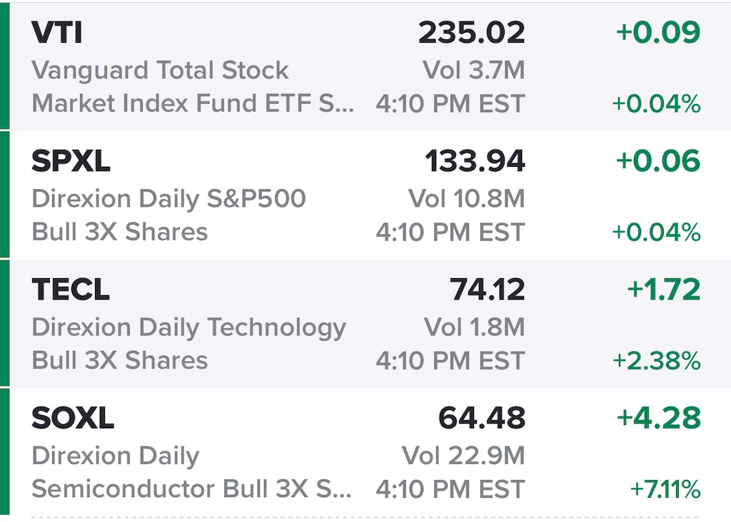Open the VTI ticker symbol

tap(59, 33)
